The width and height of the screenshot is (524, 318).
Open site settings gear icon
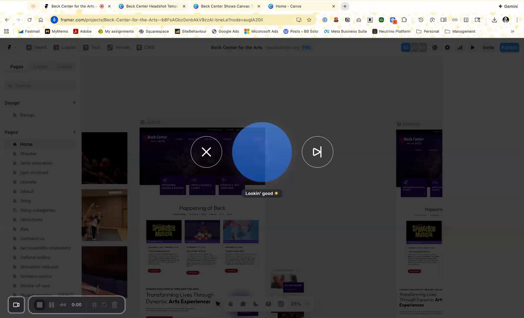(447, 47)
